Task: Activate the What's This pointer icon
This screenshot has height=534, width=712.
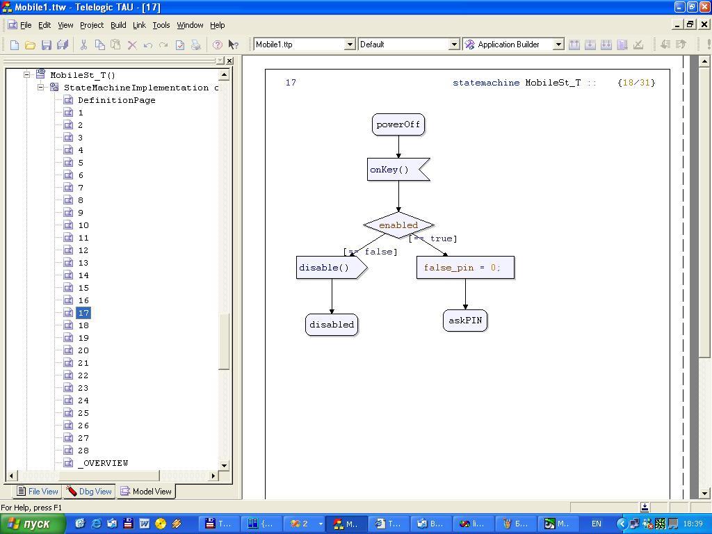Action: coord(233,44)
